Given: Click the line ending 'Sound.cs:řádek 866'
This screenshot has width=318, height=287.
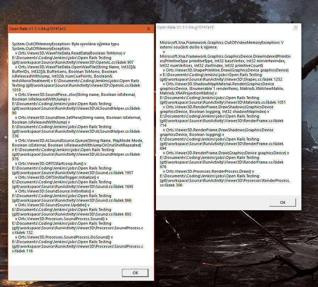Looking at the screenshot, I should tap(72, 200).
